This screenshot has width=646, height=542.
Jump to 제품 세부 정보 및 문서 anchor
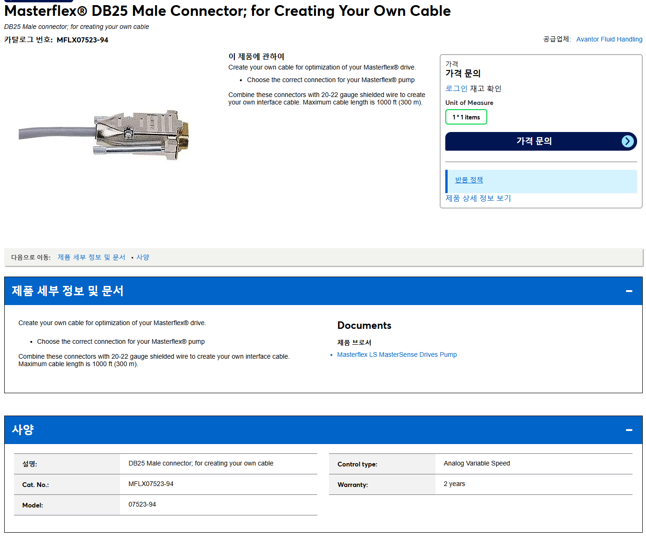click(x=91, y=257)
